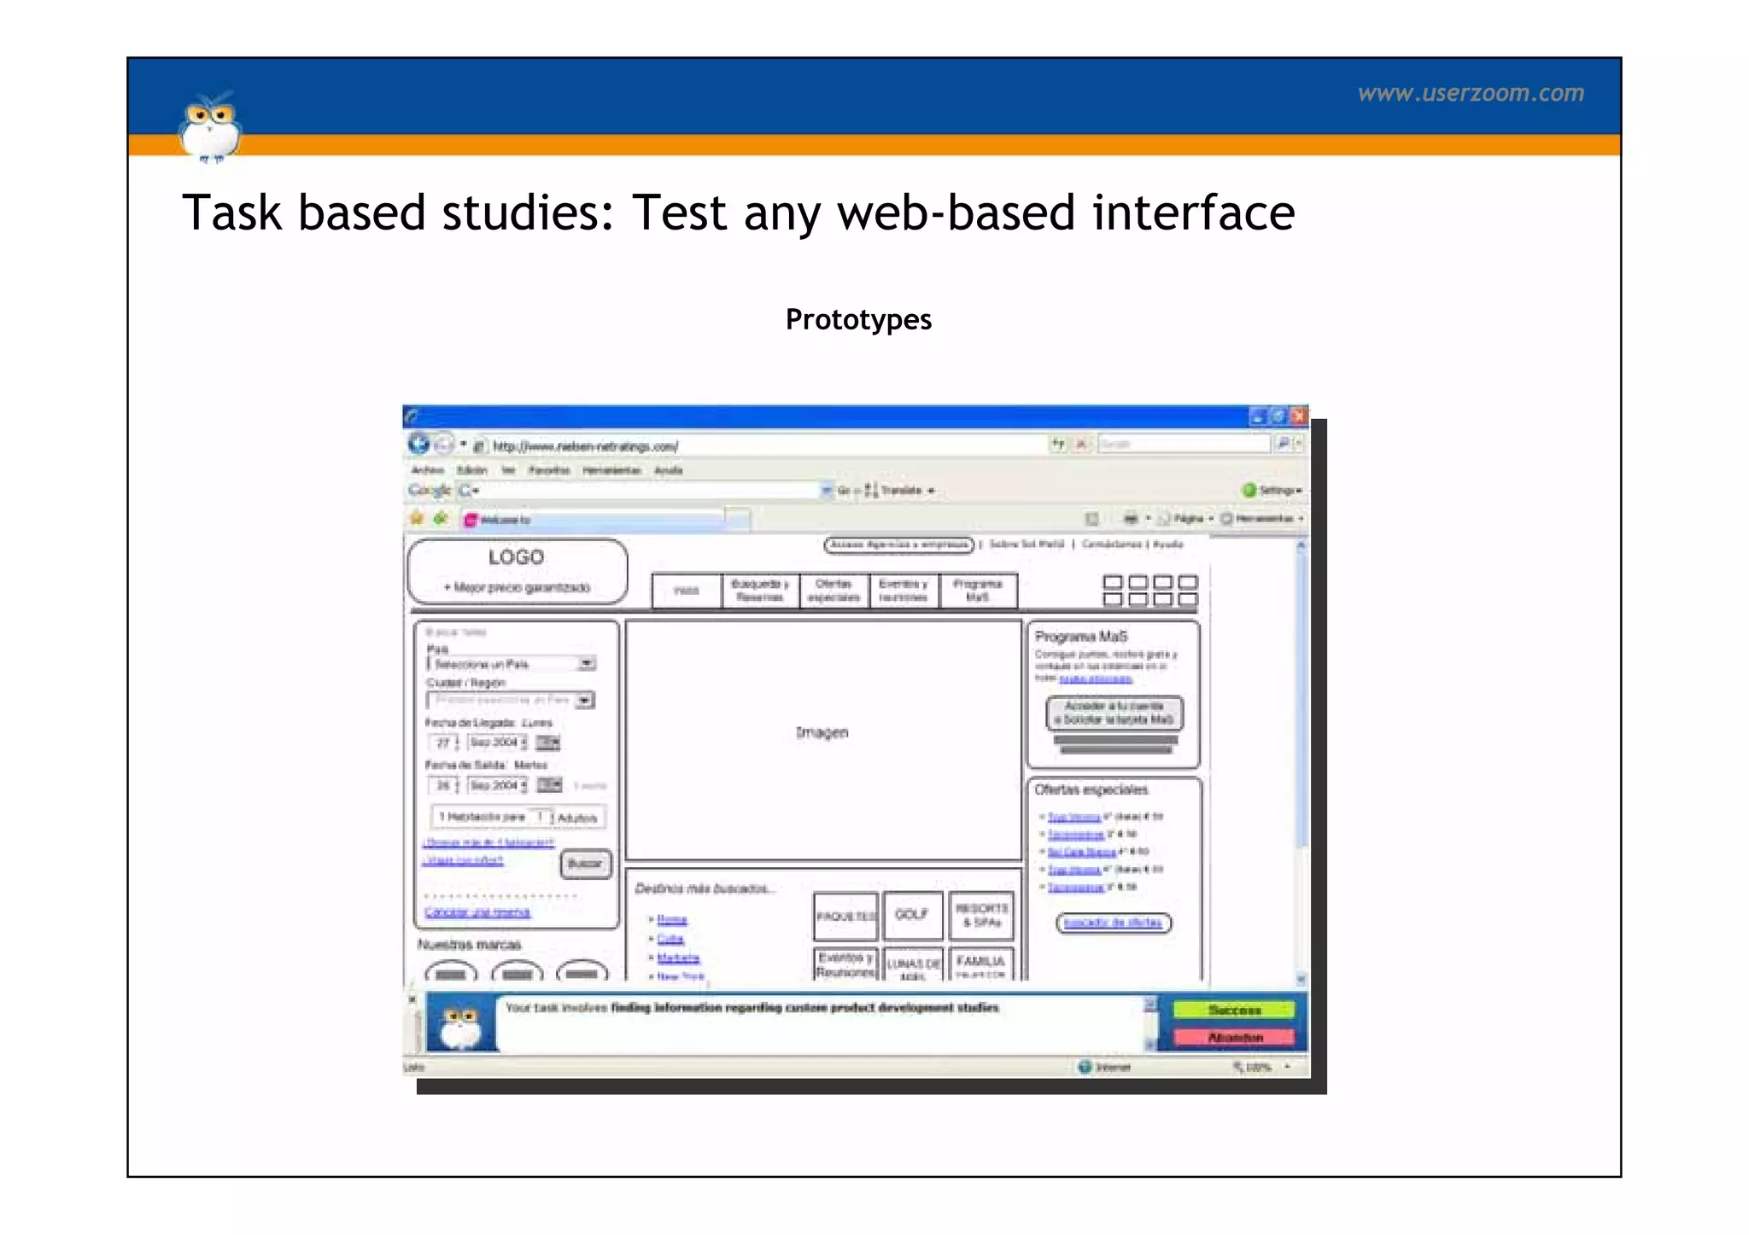Click the Favorites star icon
This screenshot has height=1235, width=1749.
pyautogui.click(x=417, y=518)
